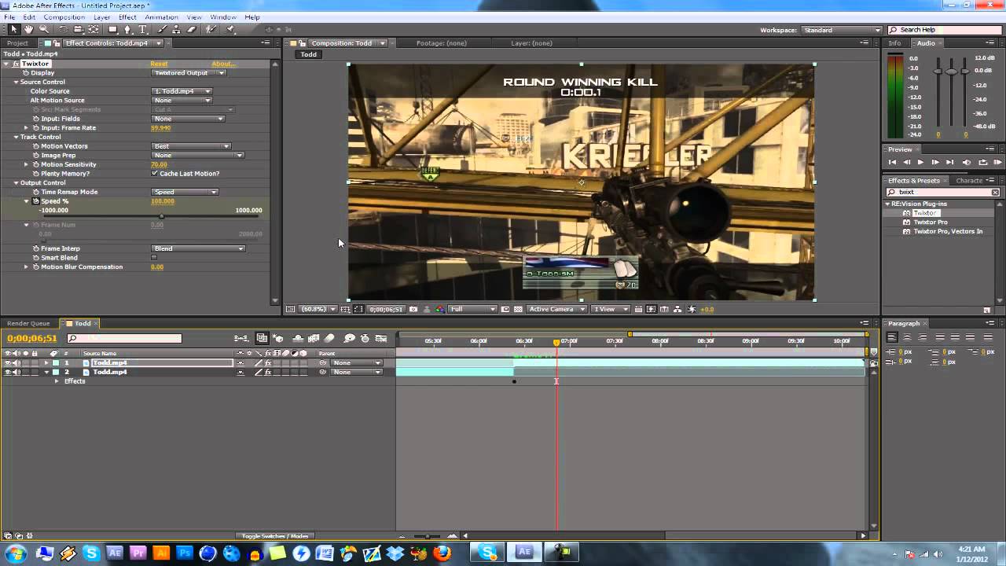The height and width of the screenshot is (566, 1006).
Task: Select the Puppet Pin tool
Action: point(229,30)
